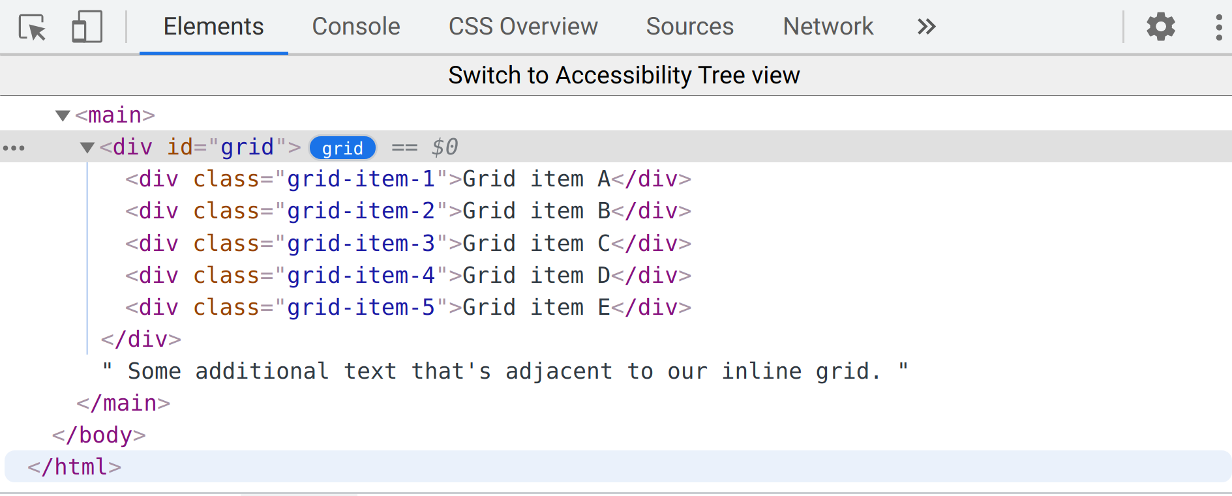Click the closing </main> tag
Viewport: 1232px width, 496px height.
pyautogui.click(x=123, y=403)
